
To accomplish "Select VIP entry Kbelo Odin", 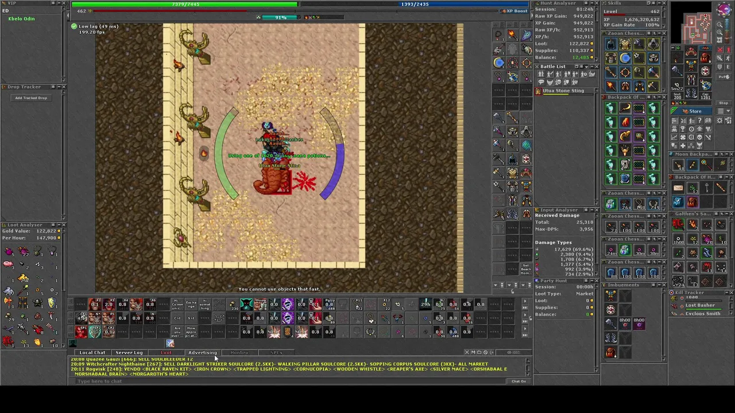I will pos(21,18).
